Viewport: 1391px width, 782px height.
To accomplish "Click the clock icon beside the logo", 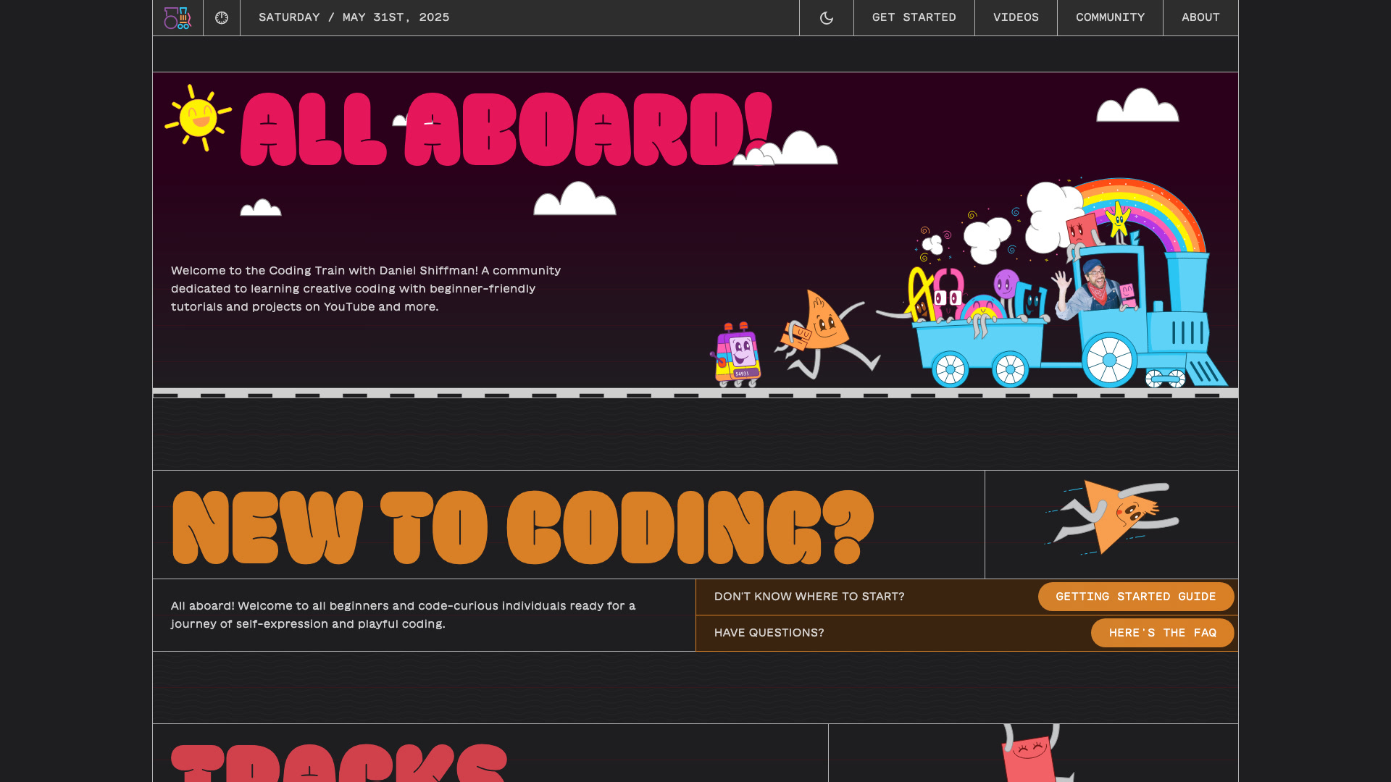I will point(221,17).
